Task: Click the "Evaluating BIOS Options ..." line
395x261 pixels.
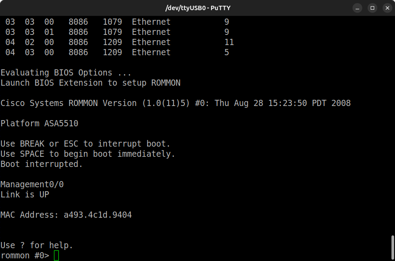Action: (66, 73)
